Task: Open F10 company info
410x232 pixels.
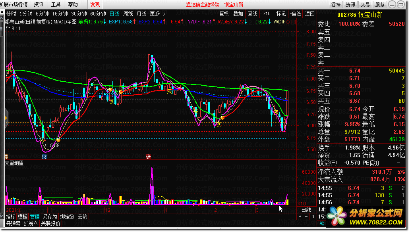Action: click(x=267, y=13)
